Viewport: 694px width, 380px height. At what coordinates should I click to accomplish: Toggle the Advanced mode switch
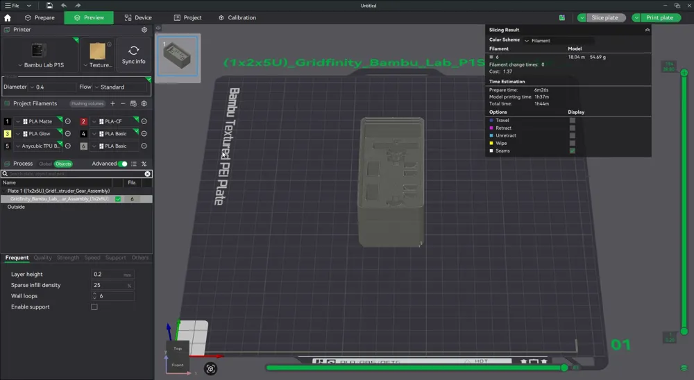(x=123, y=164)
